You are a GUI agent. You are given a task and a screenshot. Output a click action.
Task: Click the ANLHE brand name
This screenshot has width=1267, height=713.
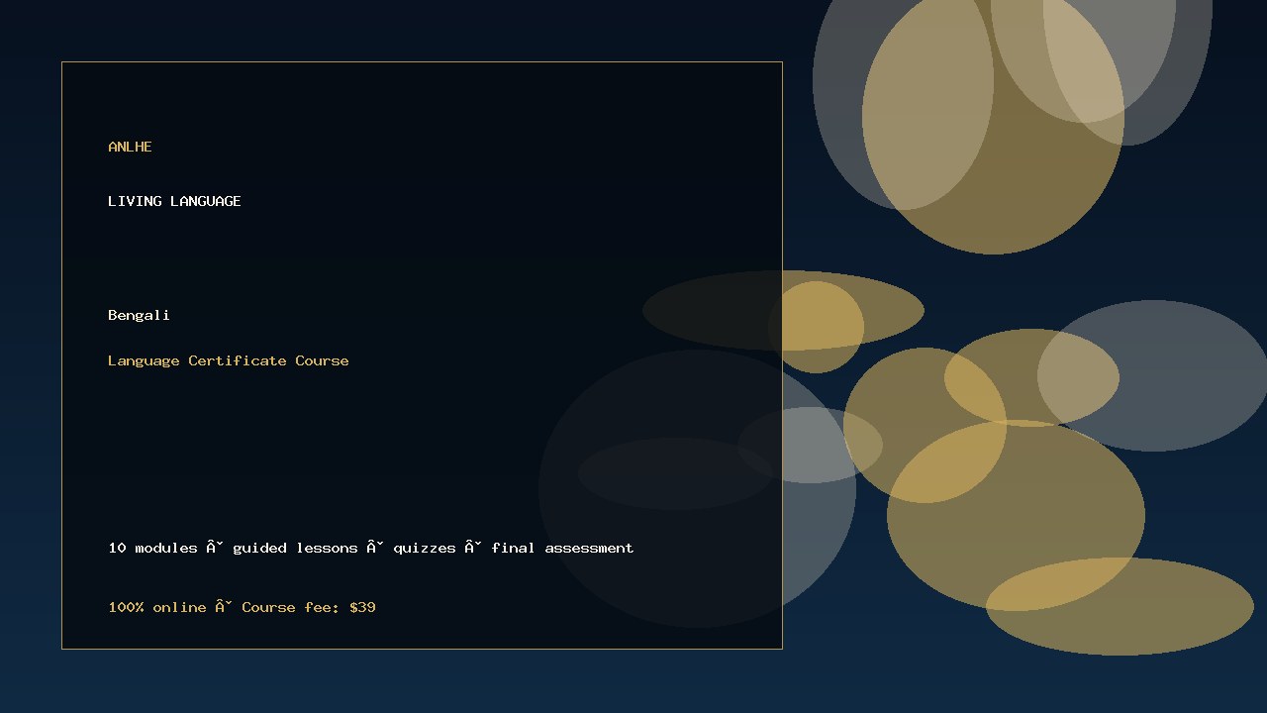pyautogui.click(x=130, y=147)
